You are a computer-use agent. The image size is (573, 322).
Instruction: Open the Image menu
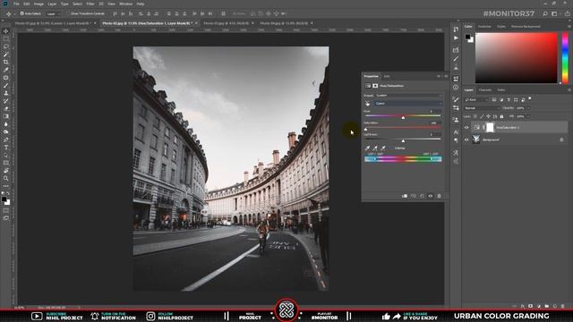click(38, 4)
